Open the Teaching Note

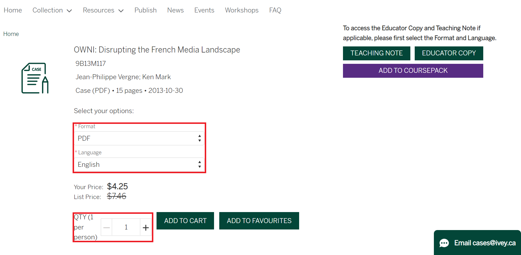click(x=376, y=53)
